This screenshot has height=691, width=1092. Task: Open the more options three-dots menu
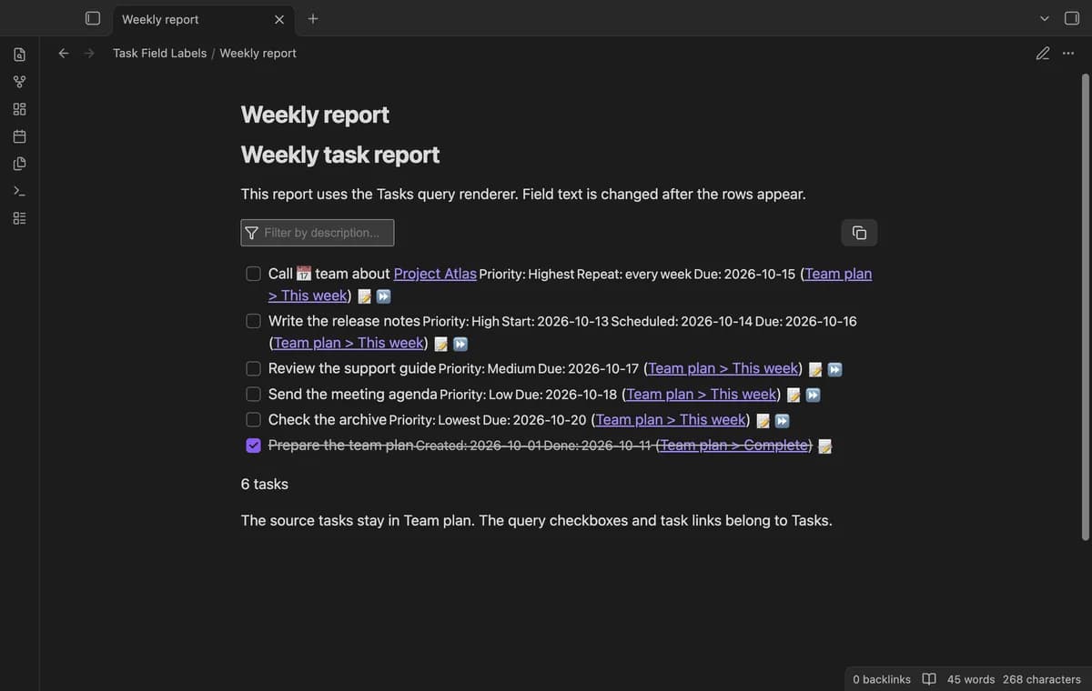click(1068, 53)
